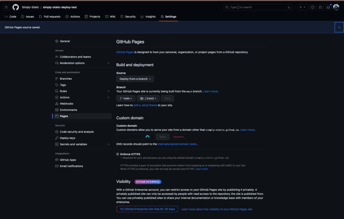Open the simply-static-deploy-test repository breadcrumb
Image resolution: width=344 pixels, height=219 pixels.
pyautogui.click(x=60, y=7)
